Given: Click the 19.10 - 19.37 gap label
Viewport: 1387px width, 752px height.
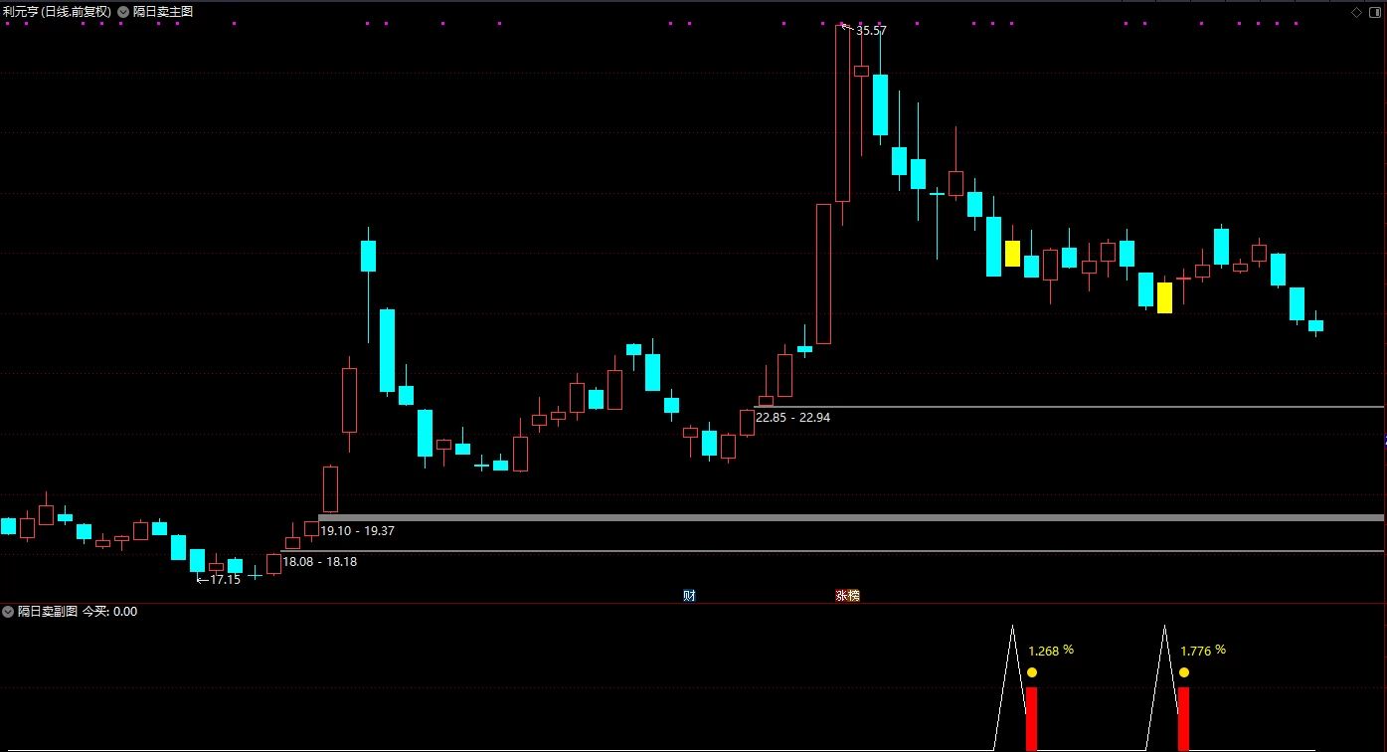Looking at the screenshot, I should pos(357,531).
